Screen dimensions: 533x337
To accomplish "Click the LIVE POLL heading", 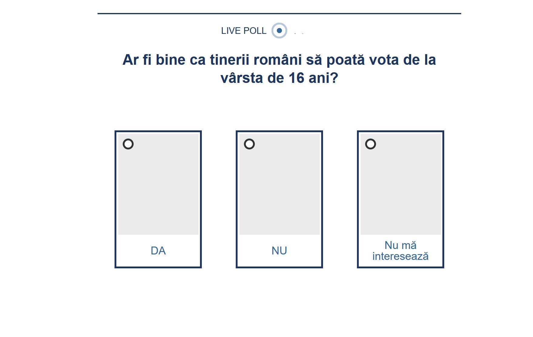I will (x=243, y=31).
